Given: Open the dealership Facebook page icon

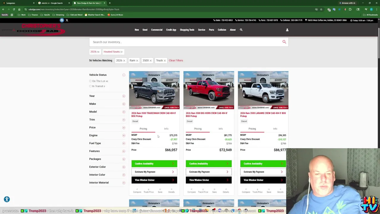Looking at the screenshot, I should click(x=62, y=20).
